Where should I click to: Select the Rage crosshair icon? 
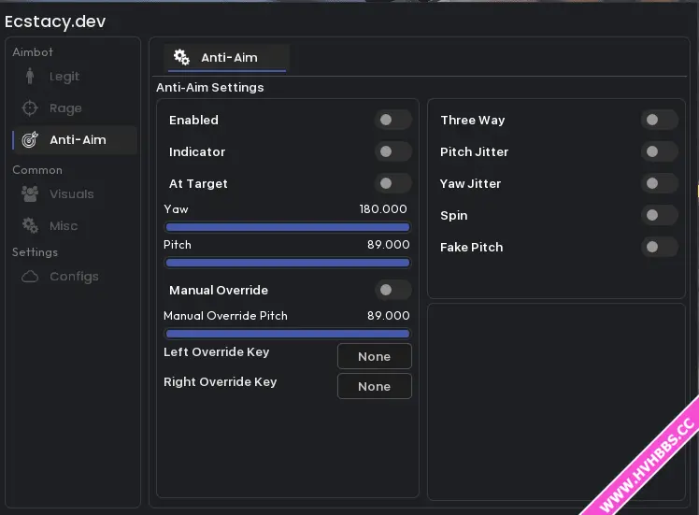(x=30, y=107)
